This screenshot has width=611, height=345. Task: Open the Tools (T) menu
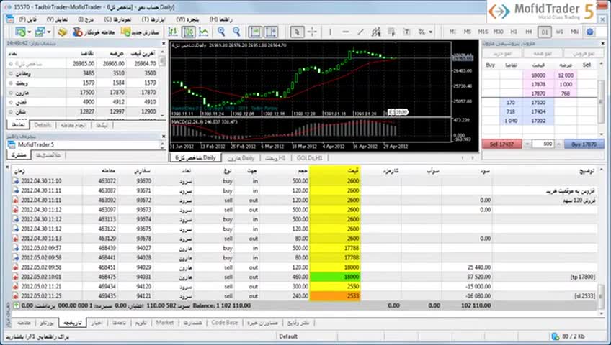[153, 19]
